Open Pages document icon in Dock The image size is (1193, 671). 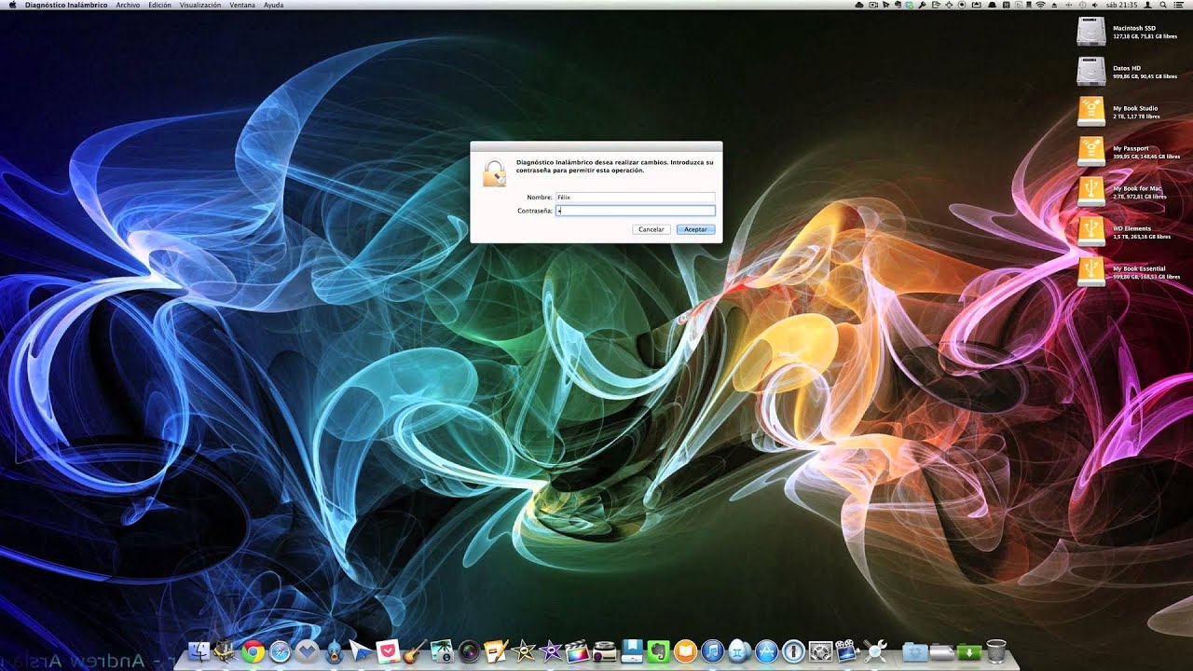[x=496, y=651]
